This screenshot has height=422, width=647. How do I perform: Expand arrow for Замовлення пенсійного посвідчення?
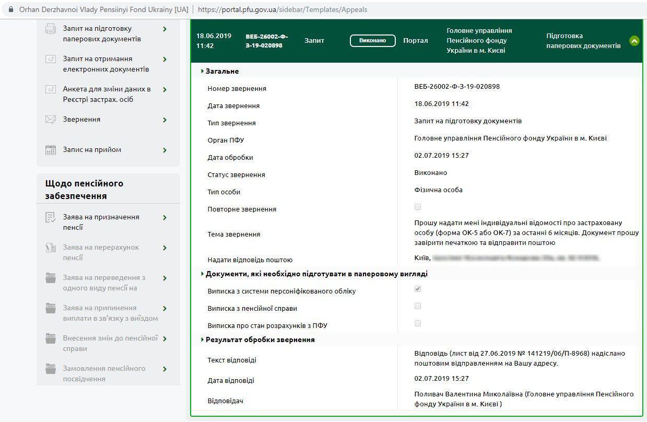tap(165, 369)
